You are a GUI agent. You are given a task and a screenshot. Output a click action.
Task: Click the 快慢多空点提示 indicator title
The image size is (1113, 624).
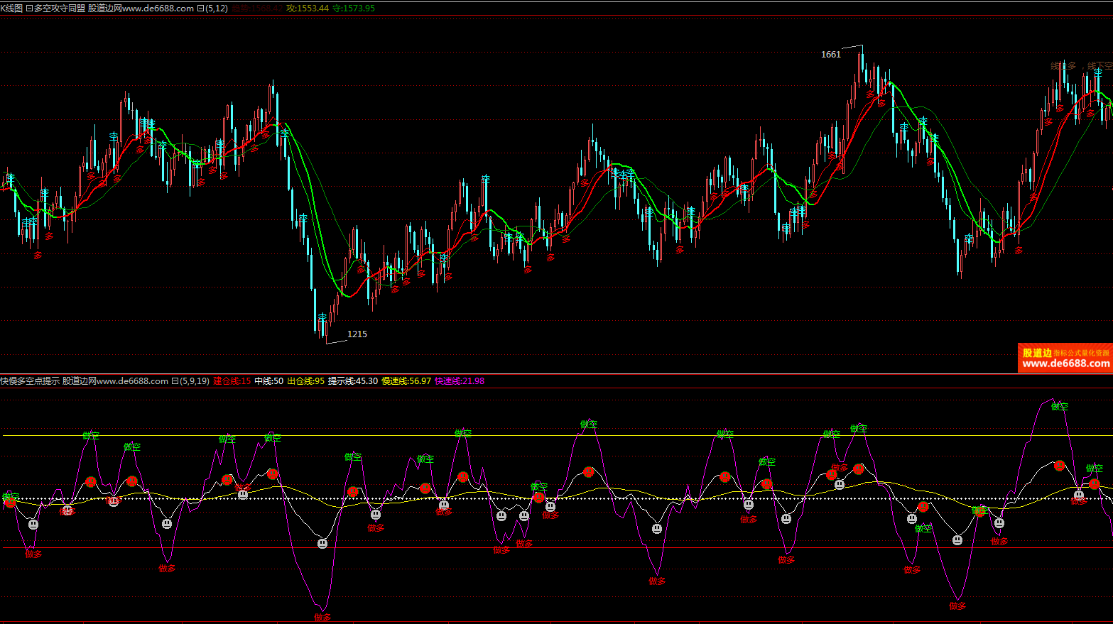[x=30, y=381]
